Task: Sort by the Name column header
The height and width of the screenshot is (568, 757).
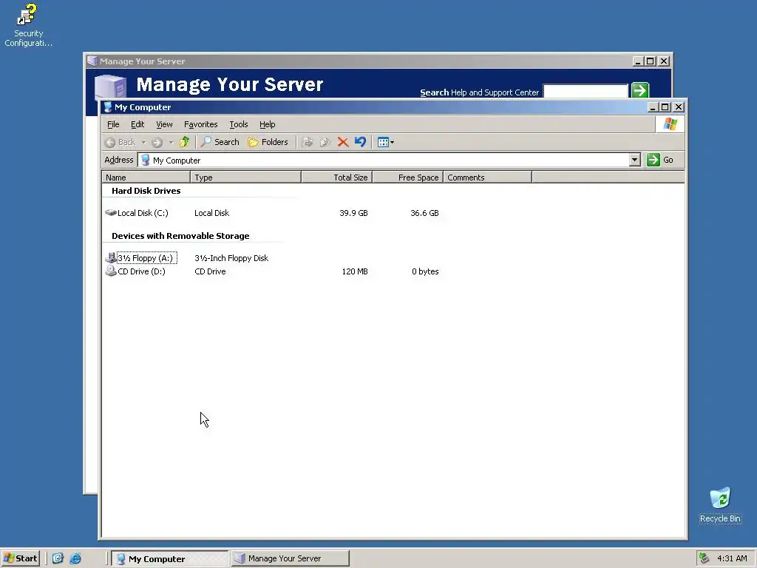Action: click(146, 177)
